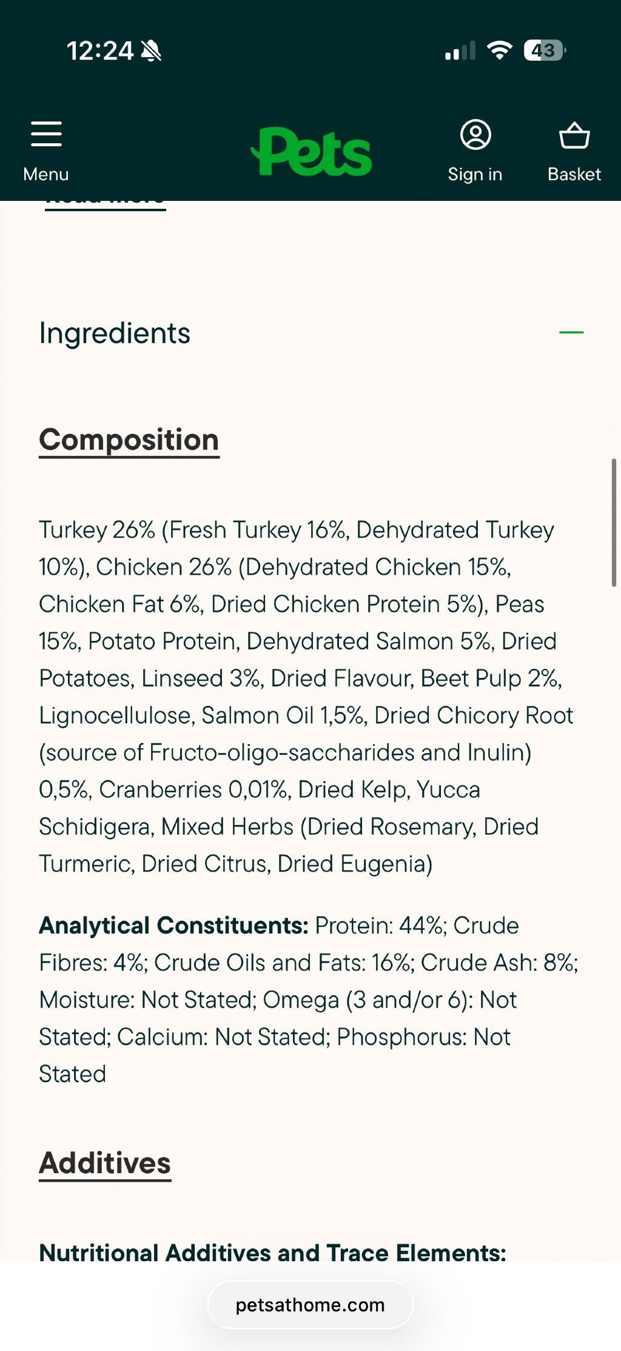Tap the Additives heading
621x1351 pixels.
click(x=105, y=1164)
